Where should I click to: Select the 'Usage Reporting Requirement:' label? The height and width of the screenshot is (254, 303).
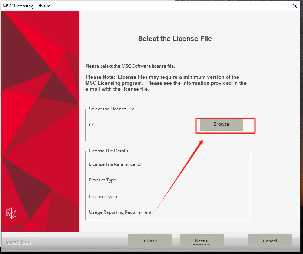click(x=121, y=212)
